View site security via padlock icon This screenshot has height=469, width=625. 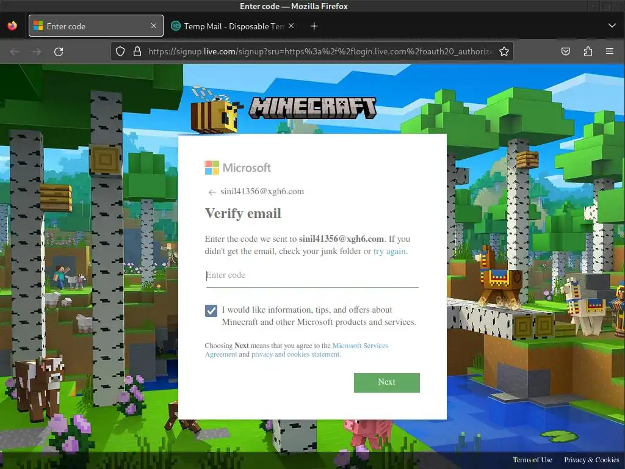click(137, 51)
